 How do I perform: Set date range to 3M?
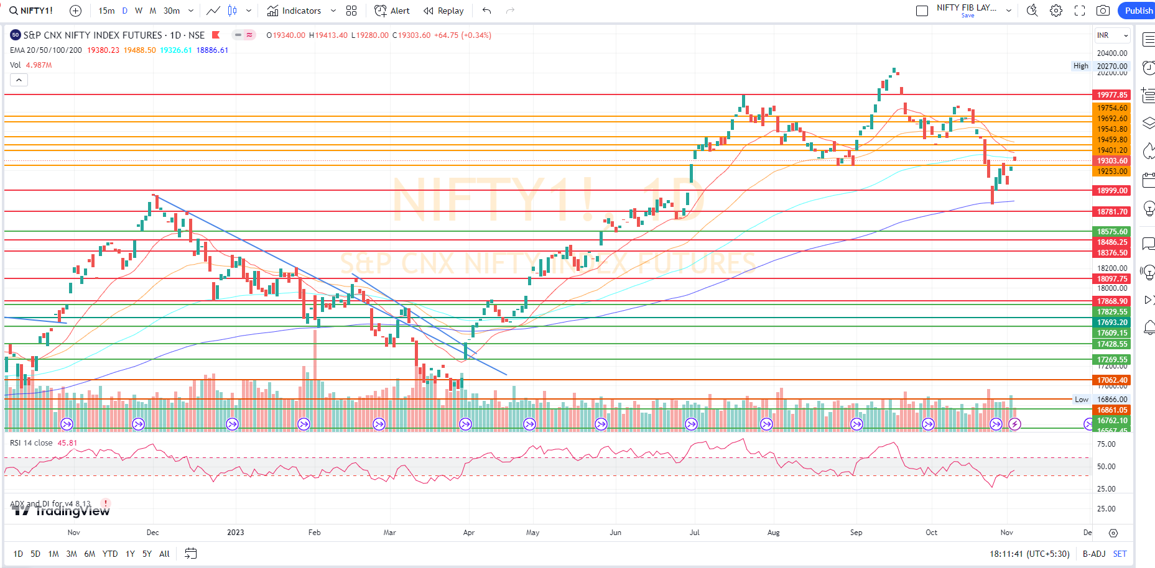pyautogui.click(x=72, y=554)
